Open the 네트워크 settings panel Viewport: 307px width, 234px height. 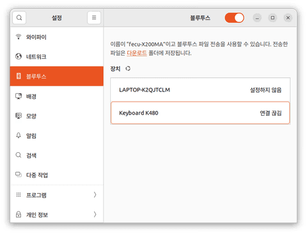tap(57, 56)
